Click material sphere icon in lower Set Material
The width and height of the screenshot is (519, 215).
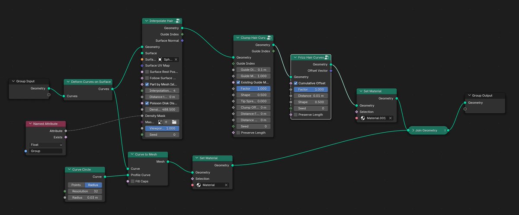[x=199, y=185]
